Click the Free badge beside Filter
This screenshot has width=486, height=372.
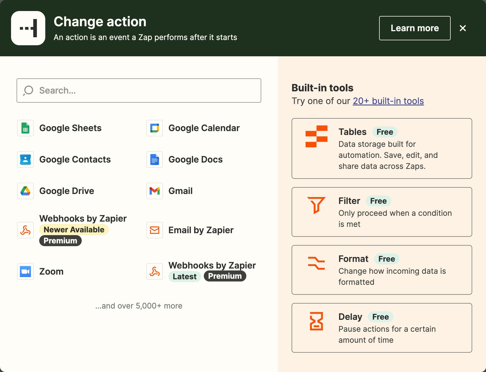tap(379, 201)
